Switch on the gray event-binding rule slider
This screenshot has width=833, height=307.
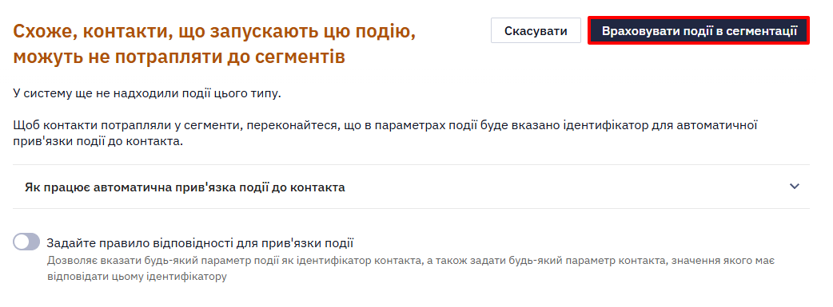(26, 242)
